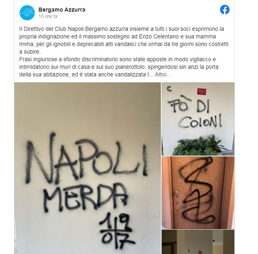Click the blue Facebook logo icon
Image resolution: width=258 pixels, height=254 pixels.
224,10
